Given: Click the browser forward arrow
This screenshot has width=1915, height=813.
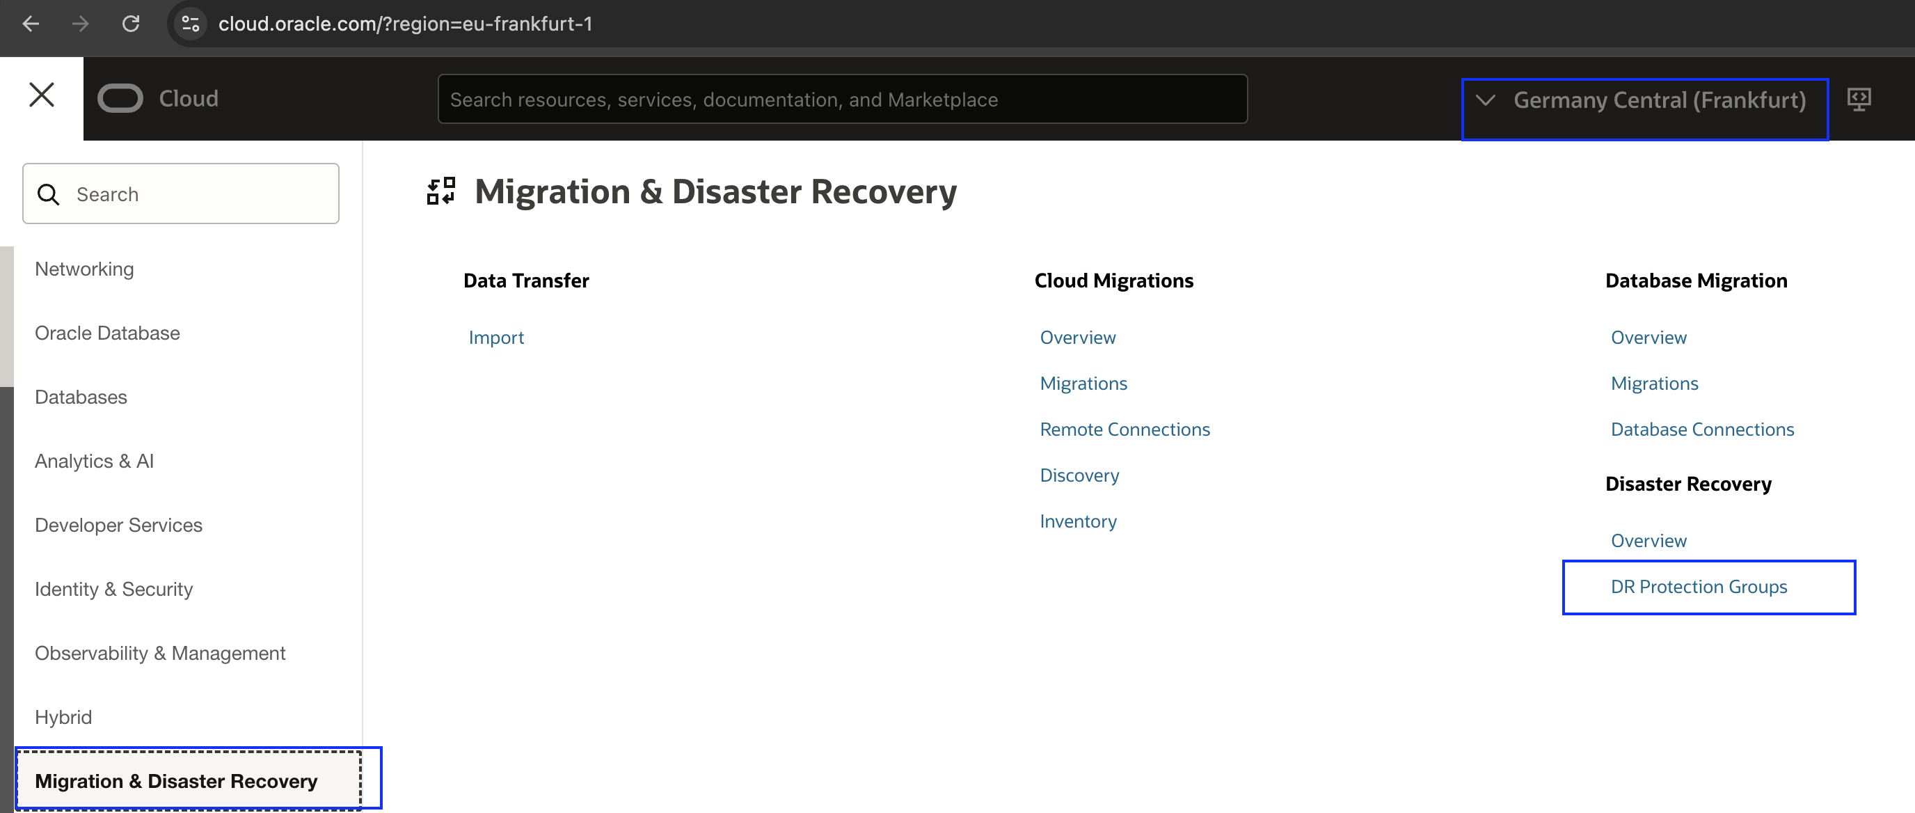Looking at the screenshot, I should pos(80,24).
